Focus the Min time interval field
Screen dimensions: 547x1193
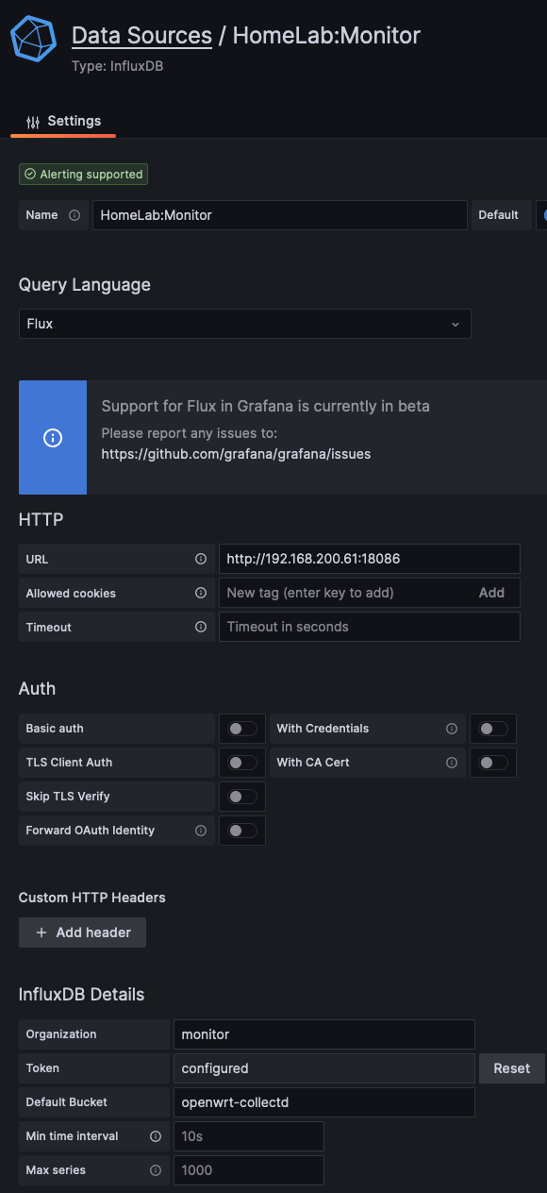click(x=249, y=1136)
